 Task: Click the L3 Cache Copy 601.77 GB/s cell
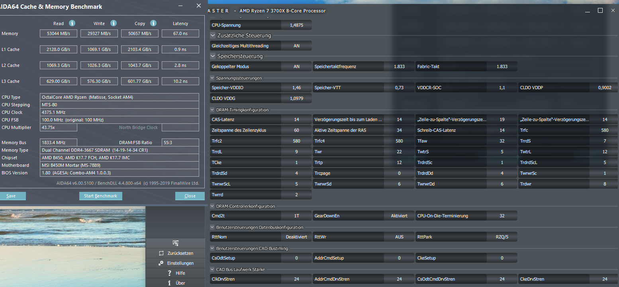point(140,81)
